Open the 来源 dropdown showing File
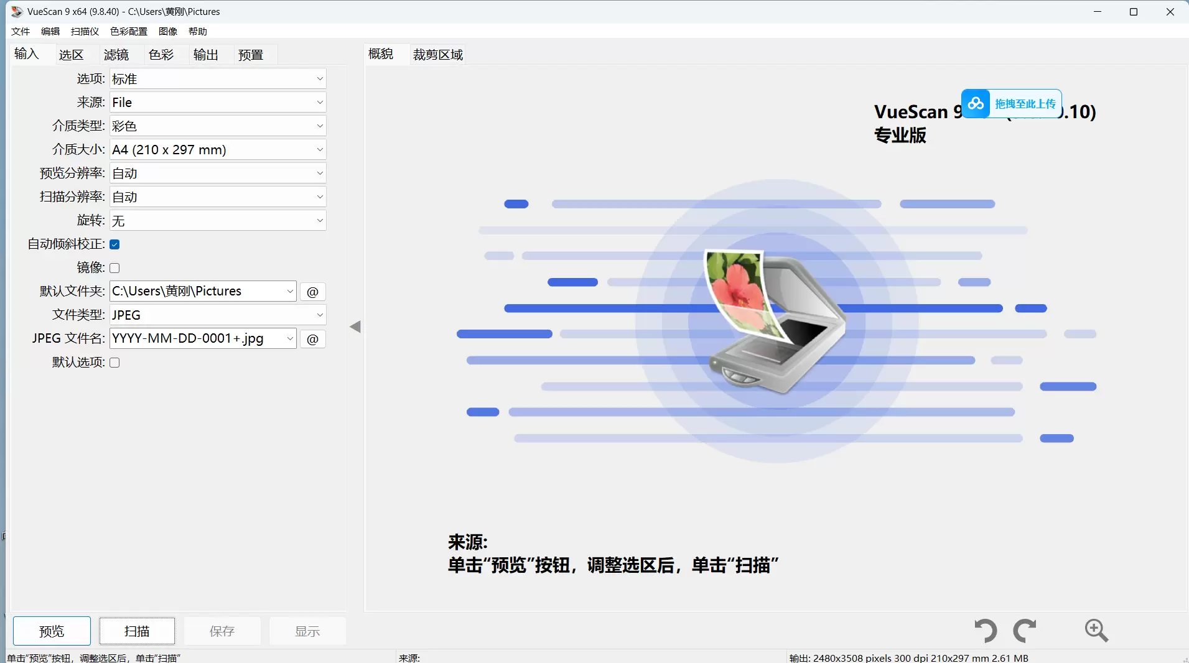This screenshot has height=663, width=1189. tap(218, 103)
